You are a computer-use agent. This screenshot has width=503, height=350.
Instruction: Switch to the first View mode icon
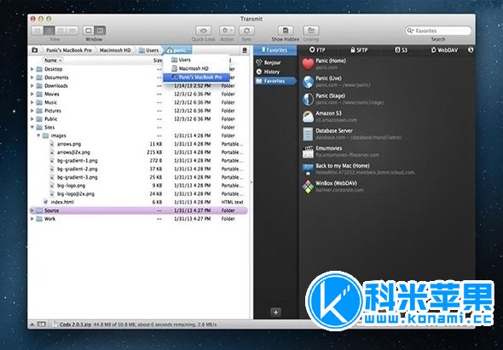click(x=38, y=31)
